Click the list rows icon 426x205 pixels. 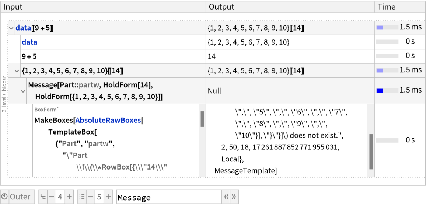pyautogui.click(x=82, y=197)
